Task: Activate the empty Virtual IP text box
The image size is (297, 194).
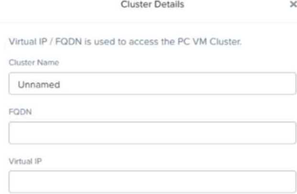Action: pos(152,182)
